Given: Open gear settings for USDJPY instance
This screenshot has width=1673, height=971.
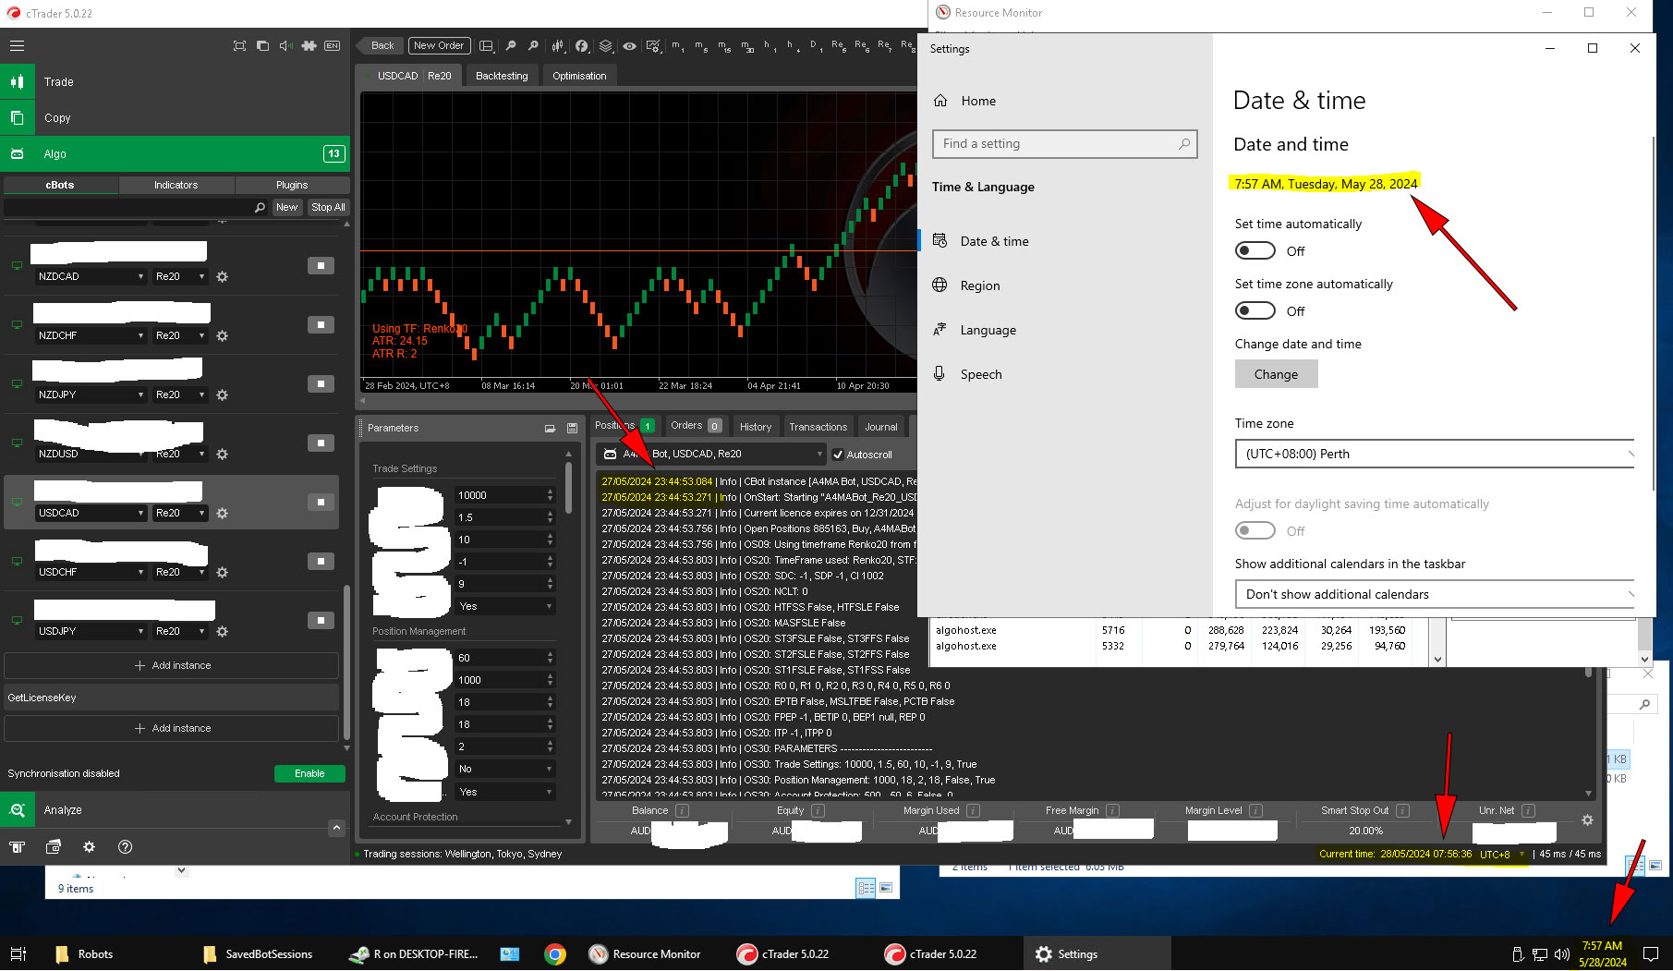Looking at the screenshot, I should click(222, 631).
